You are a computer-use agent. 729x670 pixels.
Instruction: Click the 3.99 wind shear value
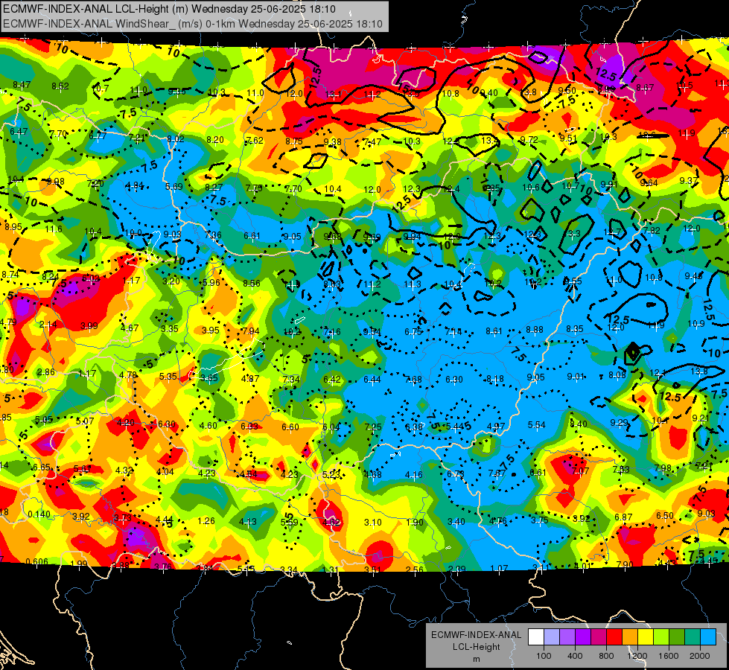[89, 326]
